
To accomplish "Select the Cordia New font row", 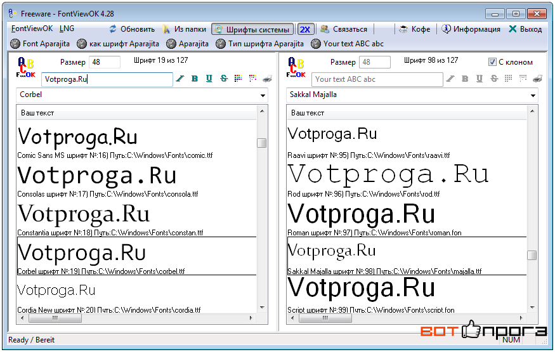I will [136, 294].
